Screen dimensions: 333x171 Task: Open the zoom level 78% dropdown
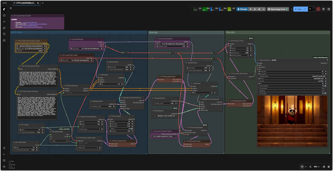click(316, 167)
